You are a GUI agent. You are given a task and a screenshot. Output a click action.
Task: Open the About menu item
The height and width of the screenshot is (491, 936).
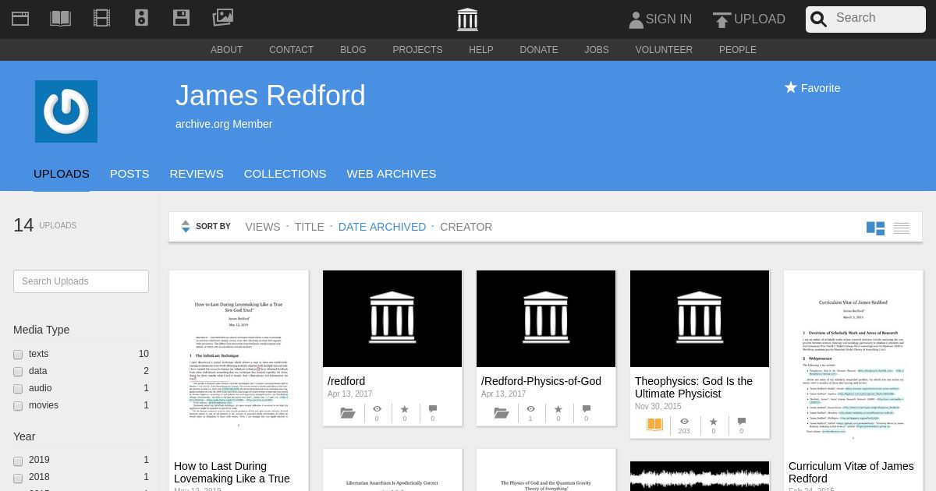coord(227,50)
